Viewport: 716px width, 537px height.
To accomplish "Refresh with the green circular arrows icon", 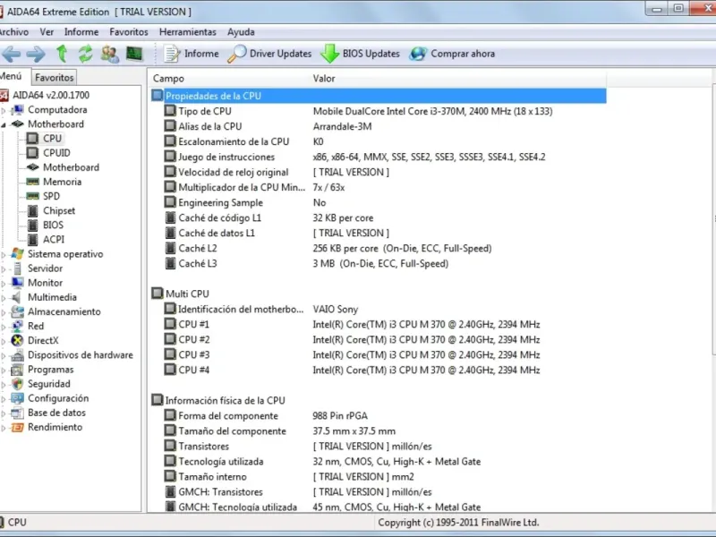I will tap(85, 54).
